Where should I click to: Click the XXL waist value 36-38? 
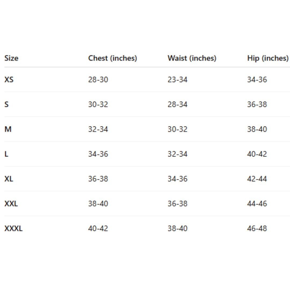click(x=177, y=204)
